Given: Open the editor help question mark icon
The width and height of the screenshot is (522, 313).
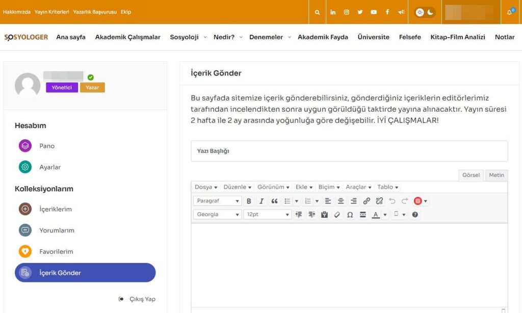Looking at the screenshot, I should tap(415, 215).
